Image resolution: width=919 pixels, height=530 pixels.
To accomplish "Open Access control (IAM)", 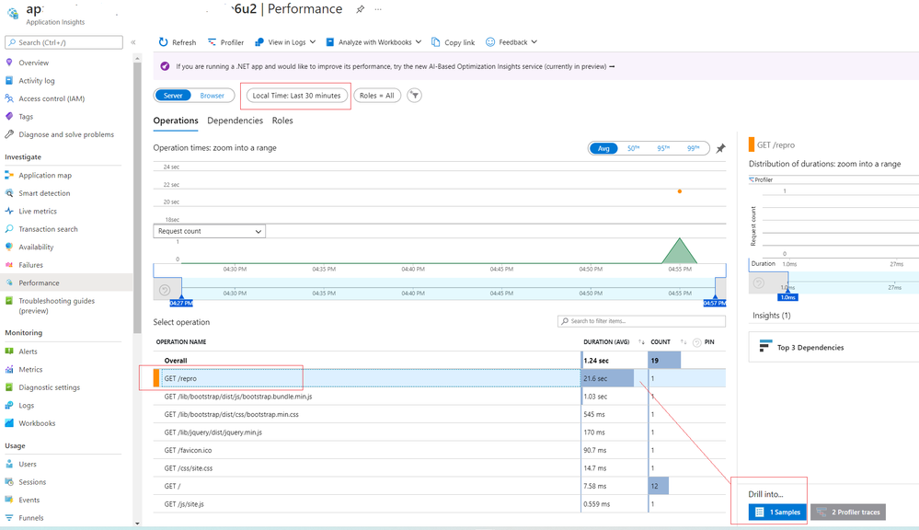I will click(52, 98).
